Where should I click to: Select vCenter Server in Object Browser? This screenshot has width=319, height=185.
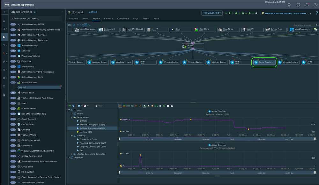click(x=29, y=109)
